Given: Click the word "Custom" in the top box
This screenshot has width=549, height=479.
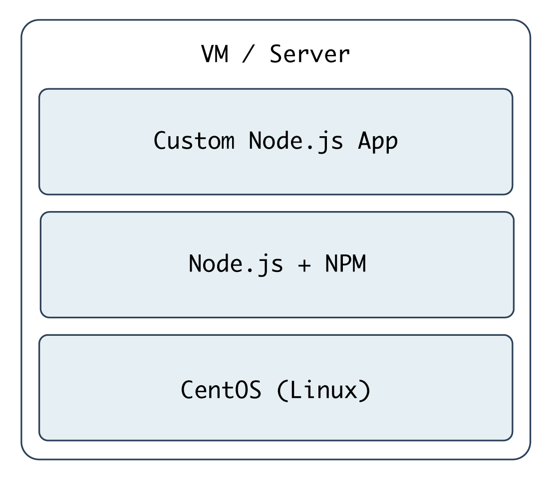Looking at the screenshot, I should 194,141.
